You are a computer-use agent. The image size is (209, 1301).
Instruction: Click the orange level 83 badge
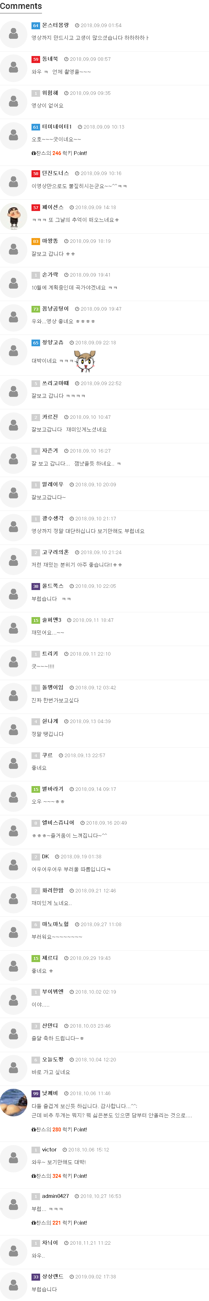click(x=35, y=242)
